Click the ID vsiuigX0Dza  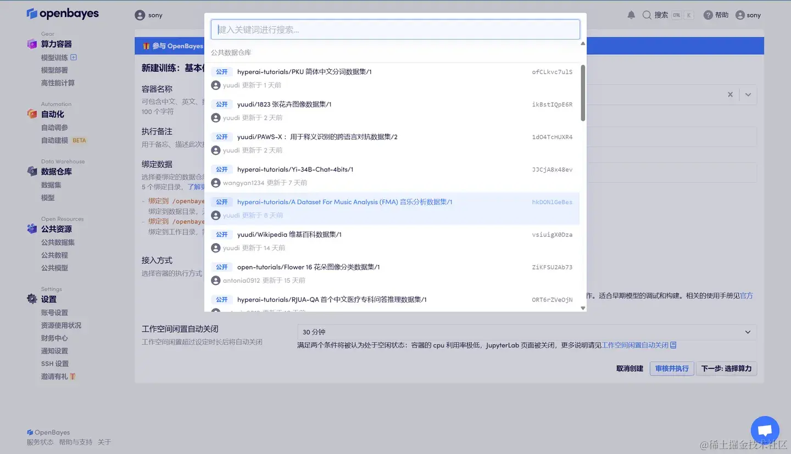pos(552,234)
